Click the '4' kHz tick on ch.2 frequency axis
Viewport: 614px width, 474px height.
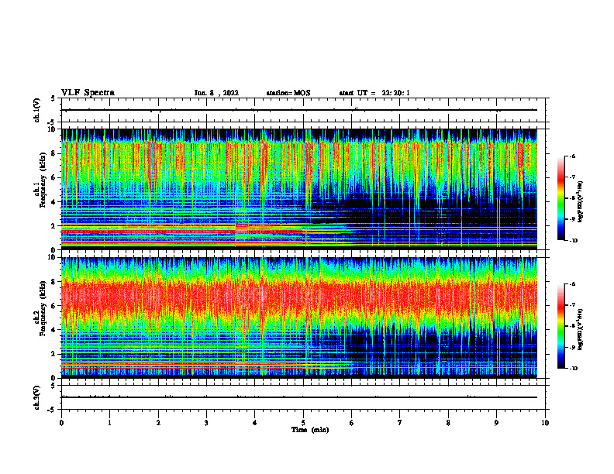tap(53, 330)
